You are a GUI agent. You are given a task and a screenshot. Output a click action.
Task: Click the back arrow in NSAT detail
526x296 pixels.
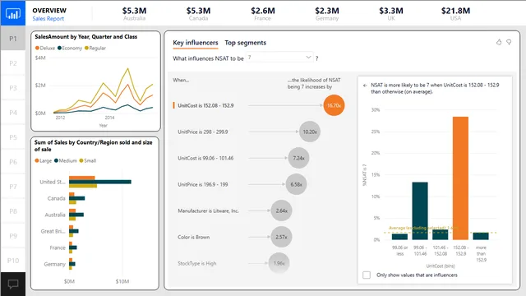tap(365, 86)
